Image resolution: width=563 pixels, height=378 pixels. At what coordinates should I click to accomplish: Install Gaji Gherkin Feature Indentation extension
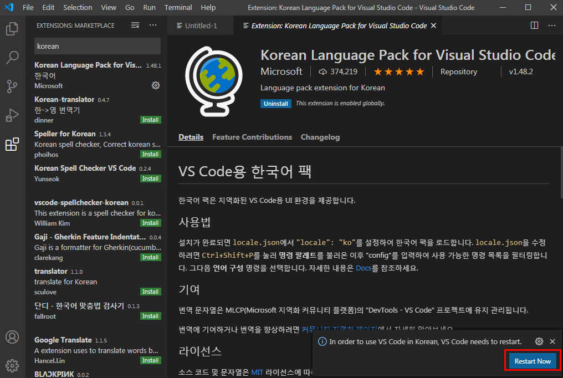[150, 257]
